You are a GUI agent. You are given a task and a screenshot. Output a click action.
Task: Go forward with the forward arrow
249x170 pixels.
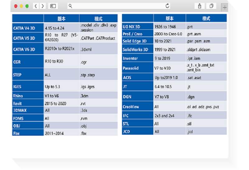point(43,6)
